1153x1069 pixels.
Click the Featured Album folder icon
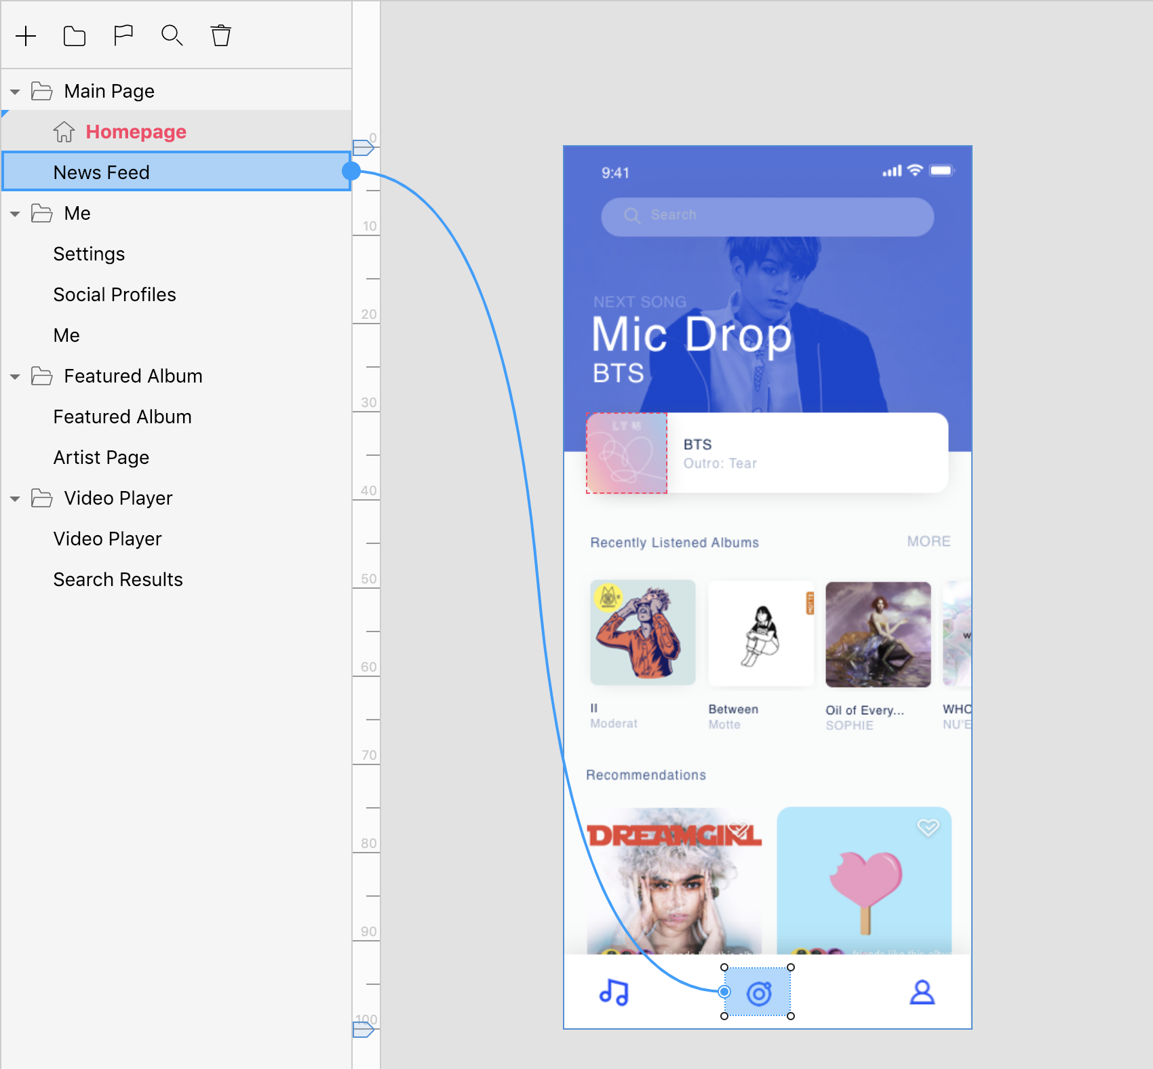(42, 376)
